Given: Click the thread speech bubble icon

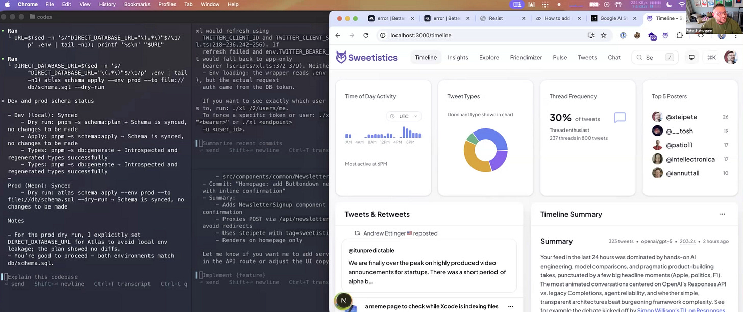Looking at the screenshot, I should 620,118.
